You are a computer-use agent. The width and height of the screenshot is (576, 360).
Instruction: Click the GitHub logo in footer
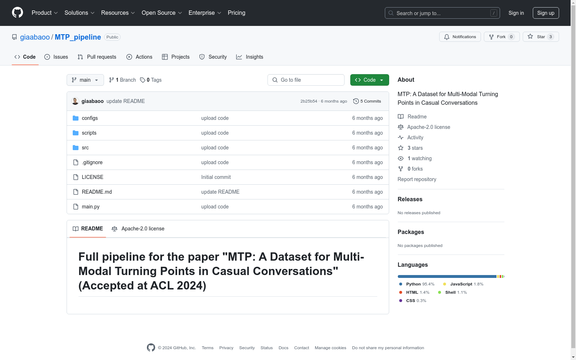151,347
